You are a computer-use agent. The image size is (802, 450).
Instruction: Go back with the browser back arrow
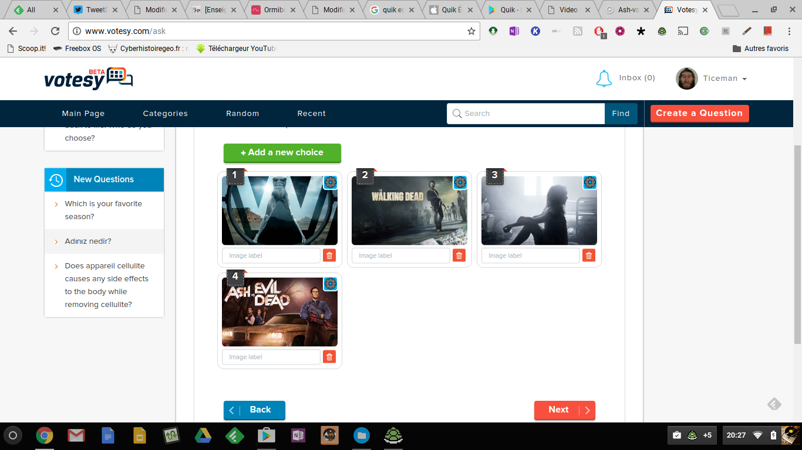(13, 31)
